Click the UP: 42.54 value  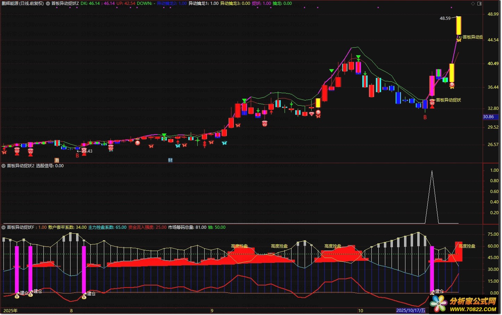click(126, 3)
